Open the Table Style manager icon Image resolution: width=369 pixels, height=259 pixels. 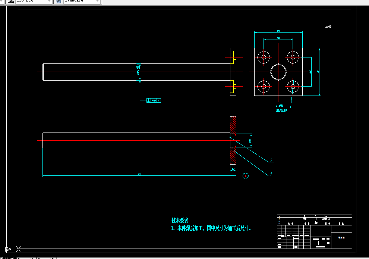[59, 1]
